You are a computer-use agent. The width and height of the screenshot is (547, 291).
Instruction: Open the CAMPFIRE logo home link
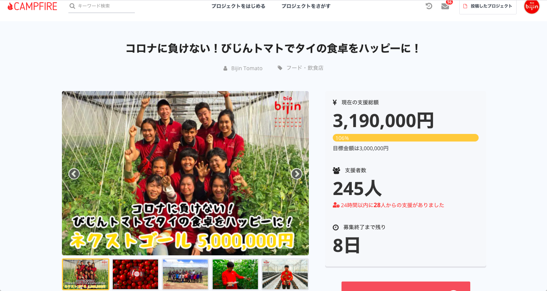(32, 6)
